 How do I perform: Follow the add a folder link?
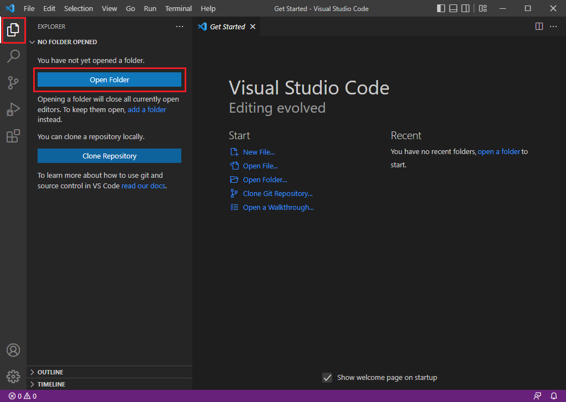point(147,109)
